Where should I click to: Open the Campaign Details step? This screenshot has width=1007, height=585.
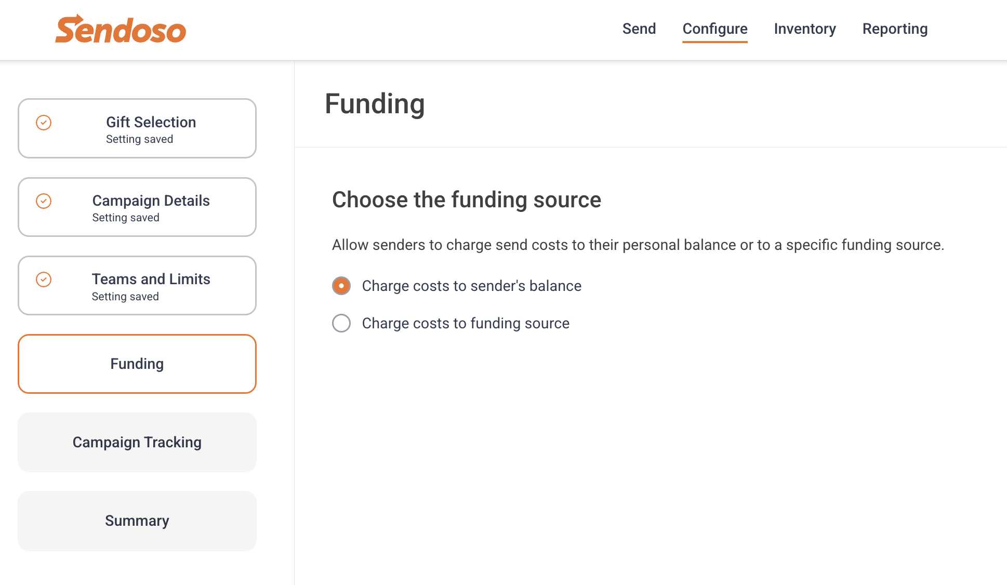(137, 207)
